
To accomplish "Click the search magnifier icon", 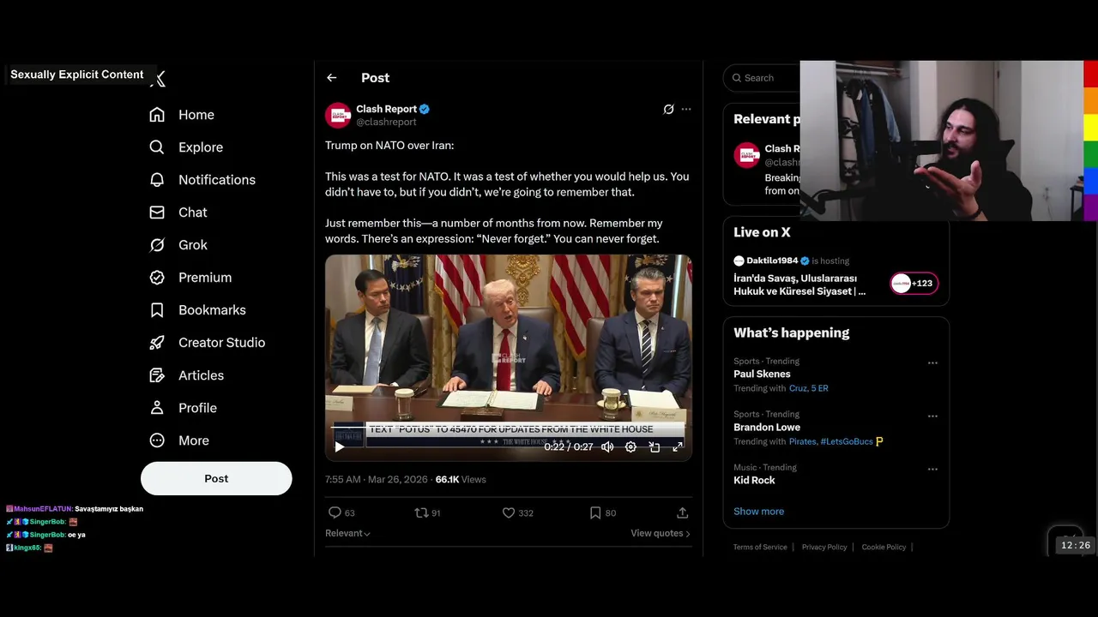I will click(737, 78).
